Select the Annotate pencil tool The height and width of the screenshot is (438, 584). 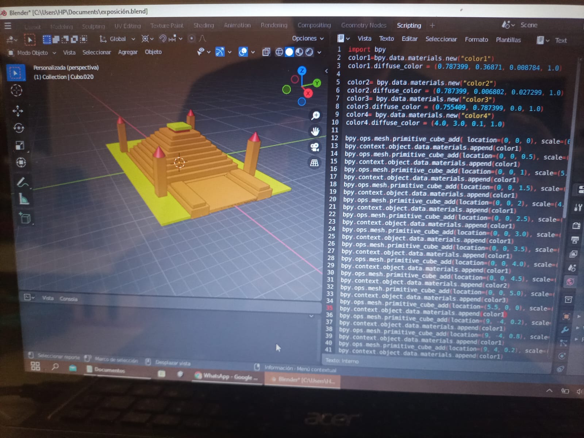pos(22,182)
